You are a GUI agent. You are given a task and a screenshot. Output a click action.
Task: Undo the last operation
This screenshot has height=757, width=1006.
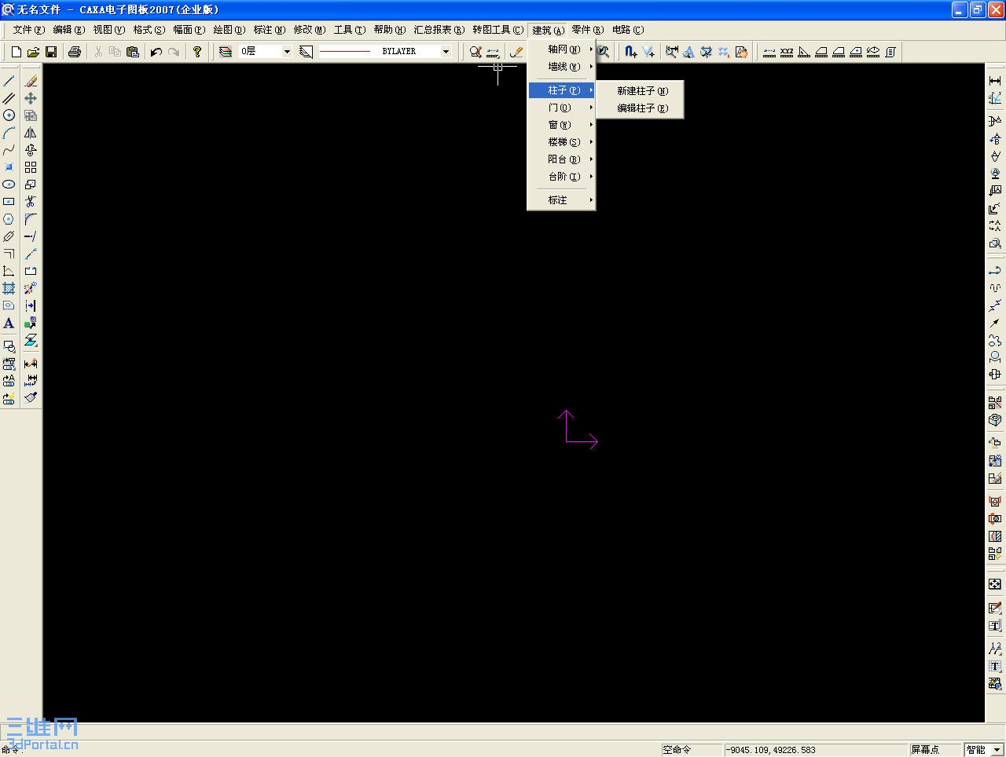[x=156, y=52]
